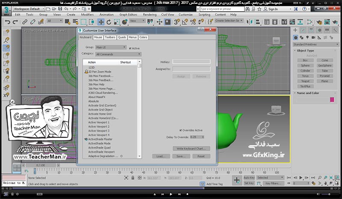Toggle the Set Key mode button

click(249, 183)
